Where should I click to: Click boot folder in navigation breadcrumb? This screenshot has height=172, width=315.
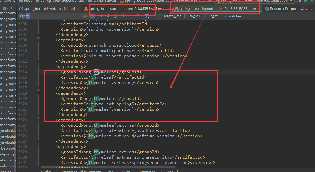click(x=25, y=1)
